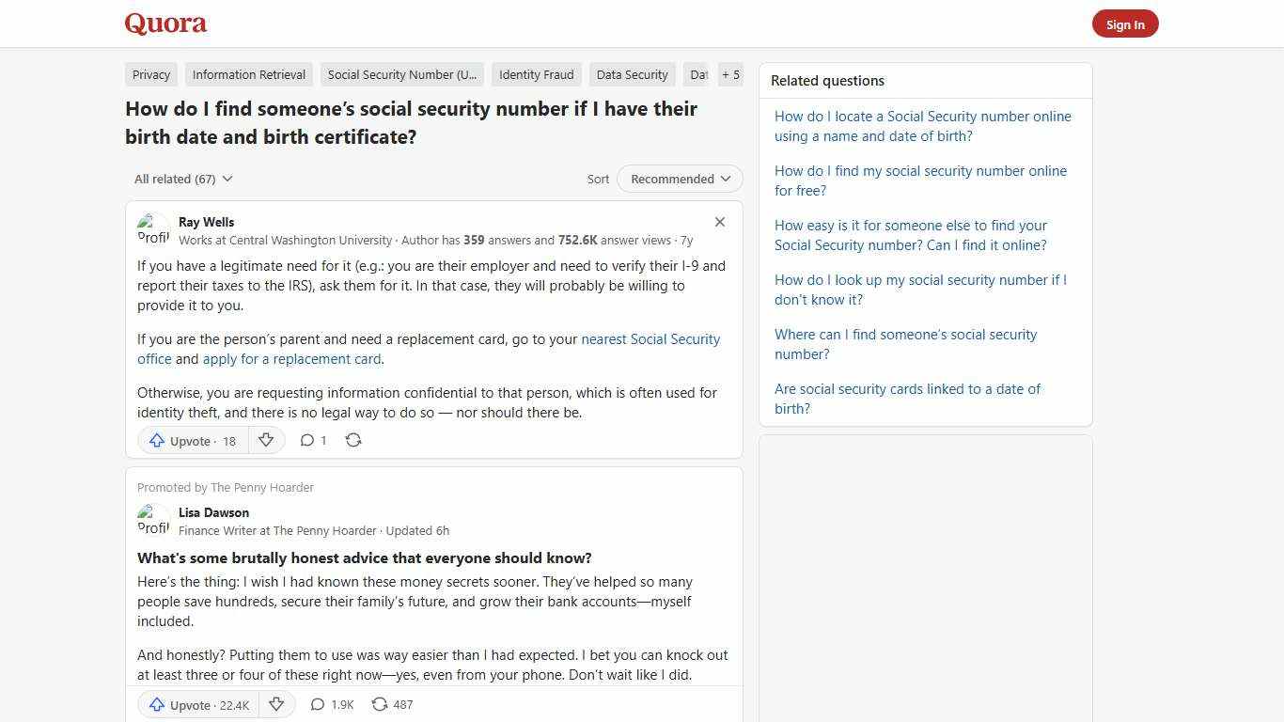The width and height of the screenshot is (1284, 722).
Task: Show the 5 hidden topic tags
Action: (730, 74)
